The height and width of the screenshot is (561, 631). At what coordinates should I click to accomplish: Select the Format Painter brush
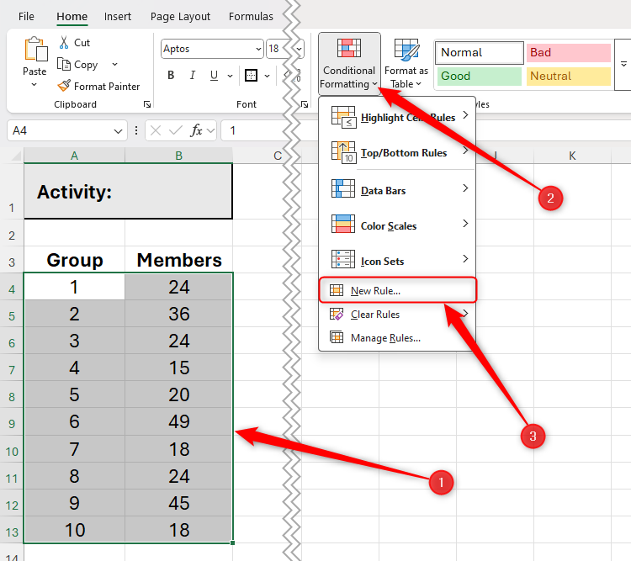click(65, 86)
